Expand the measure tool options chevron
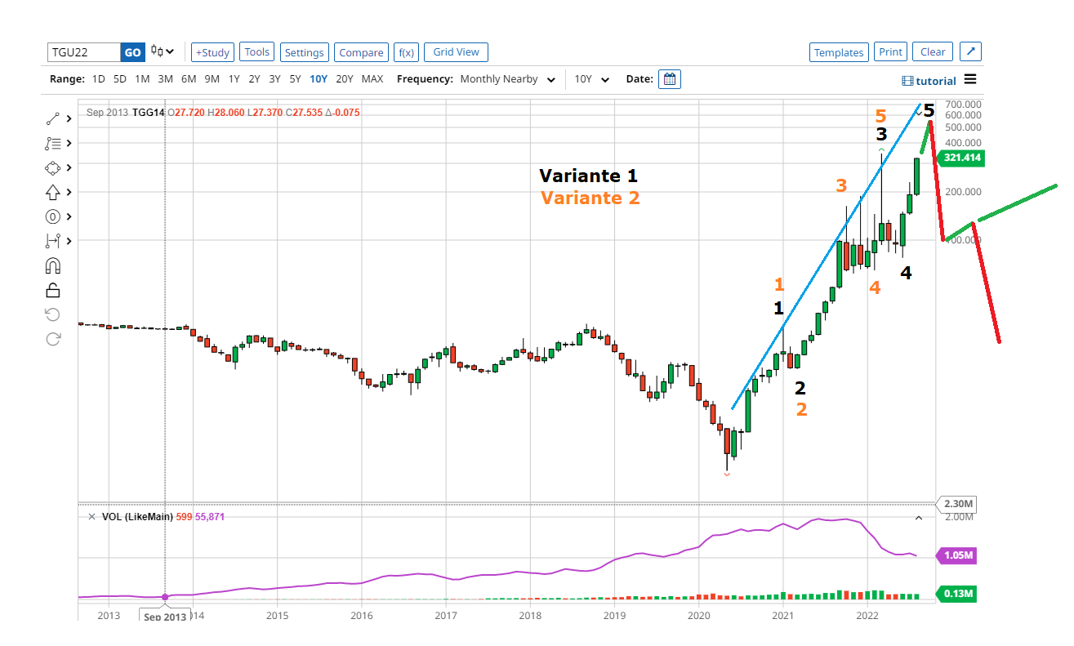The image size is (1074, 646). click(69, 241)
